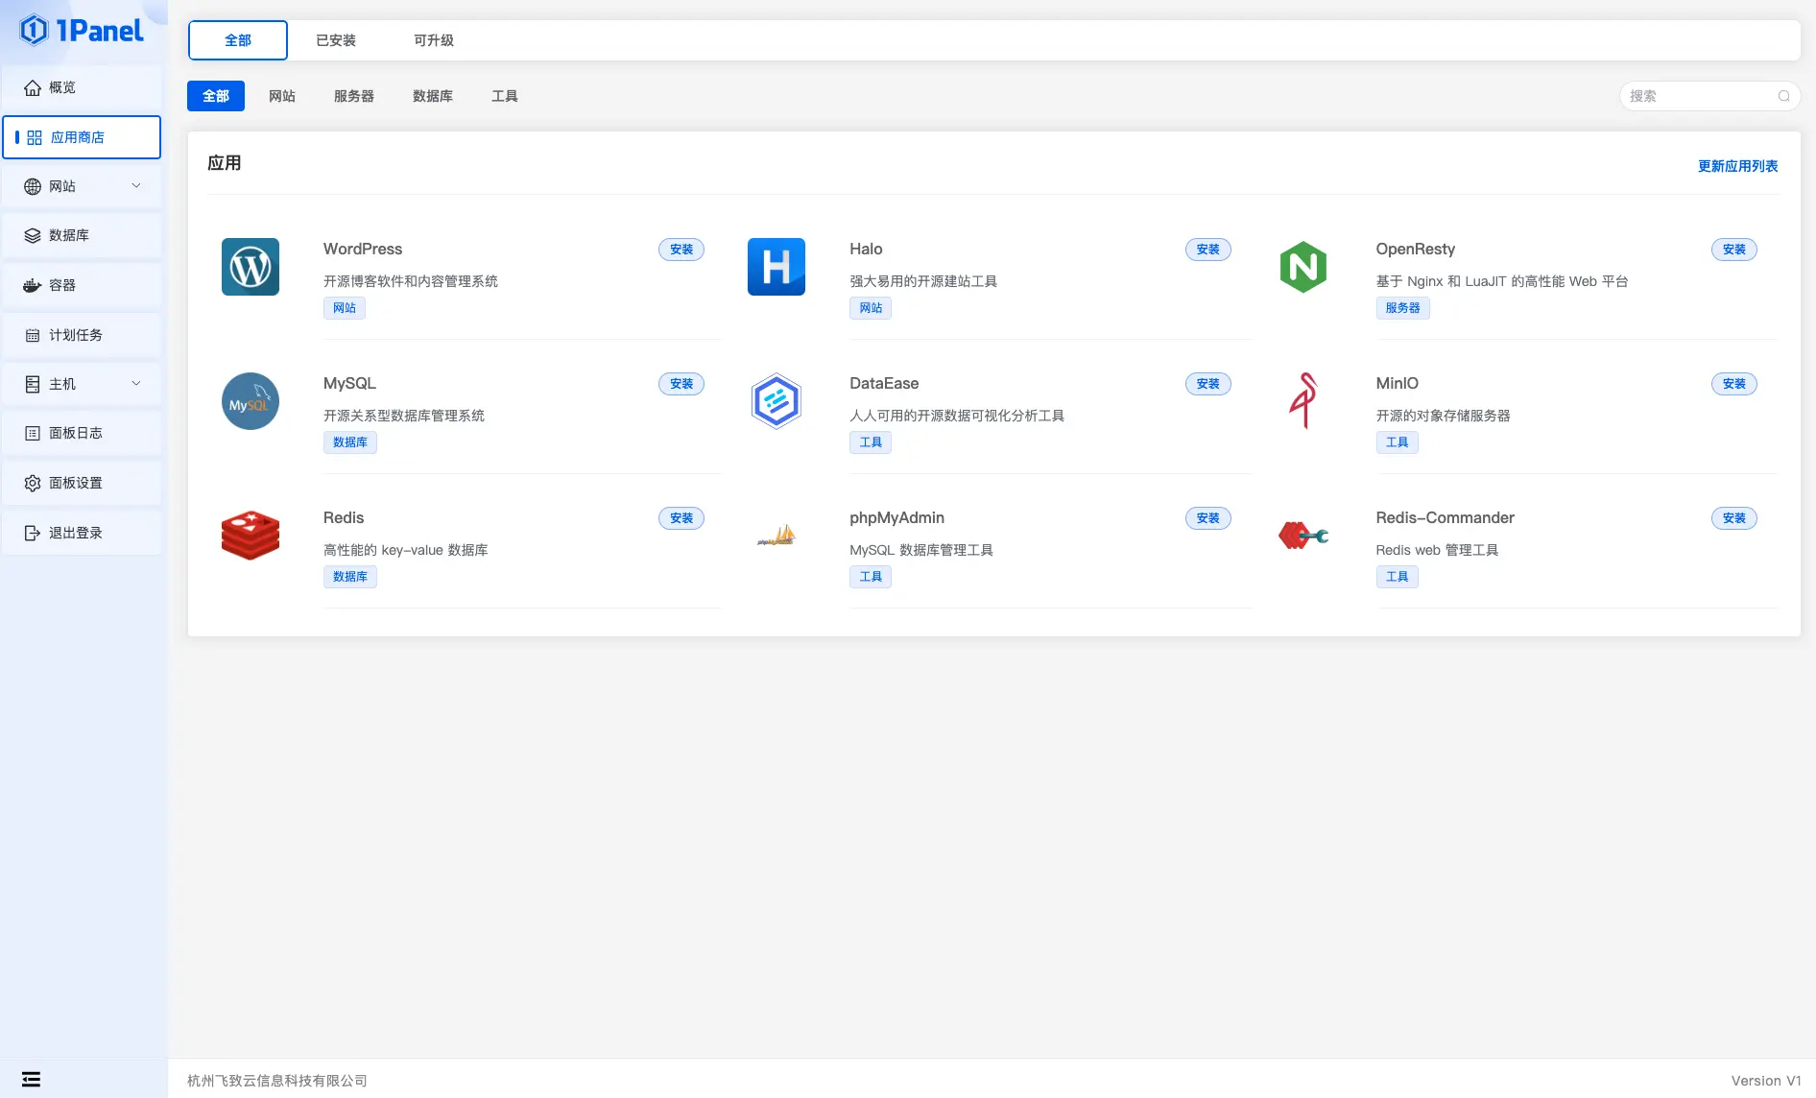Collapse the sidebar with the hamburger icon
1816x1098 pixels.
pos(32,1079)
